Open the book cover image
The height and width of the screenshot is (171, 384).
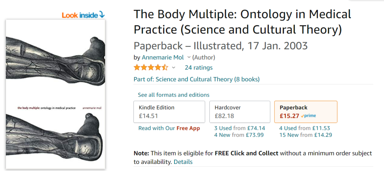[55, 94]
